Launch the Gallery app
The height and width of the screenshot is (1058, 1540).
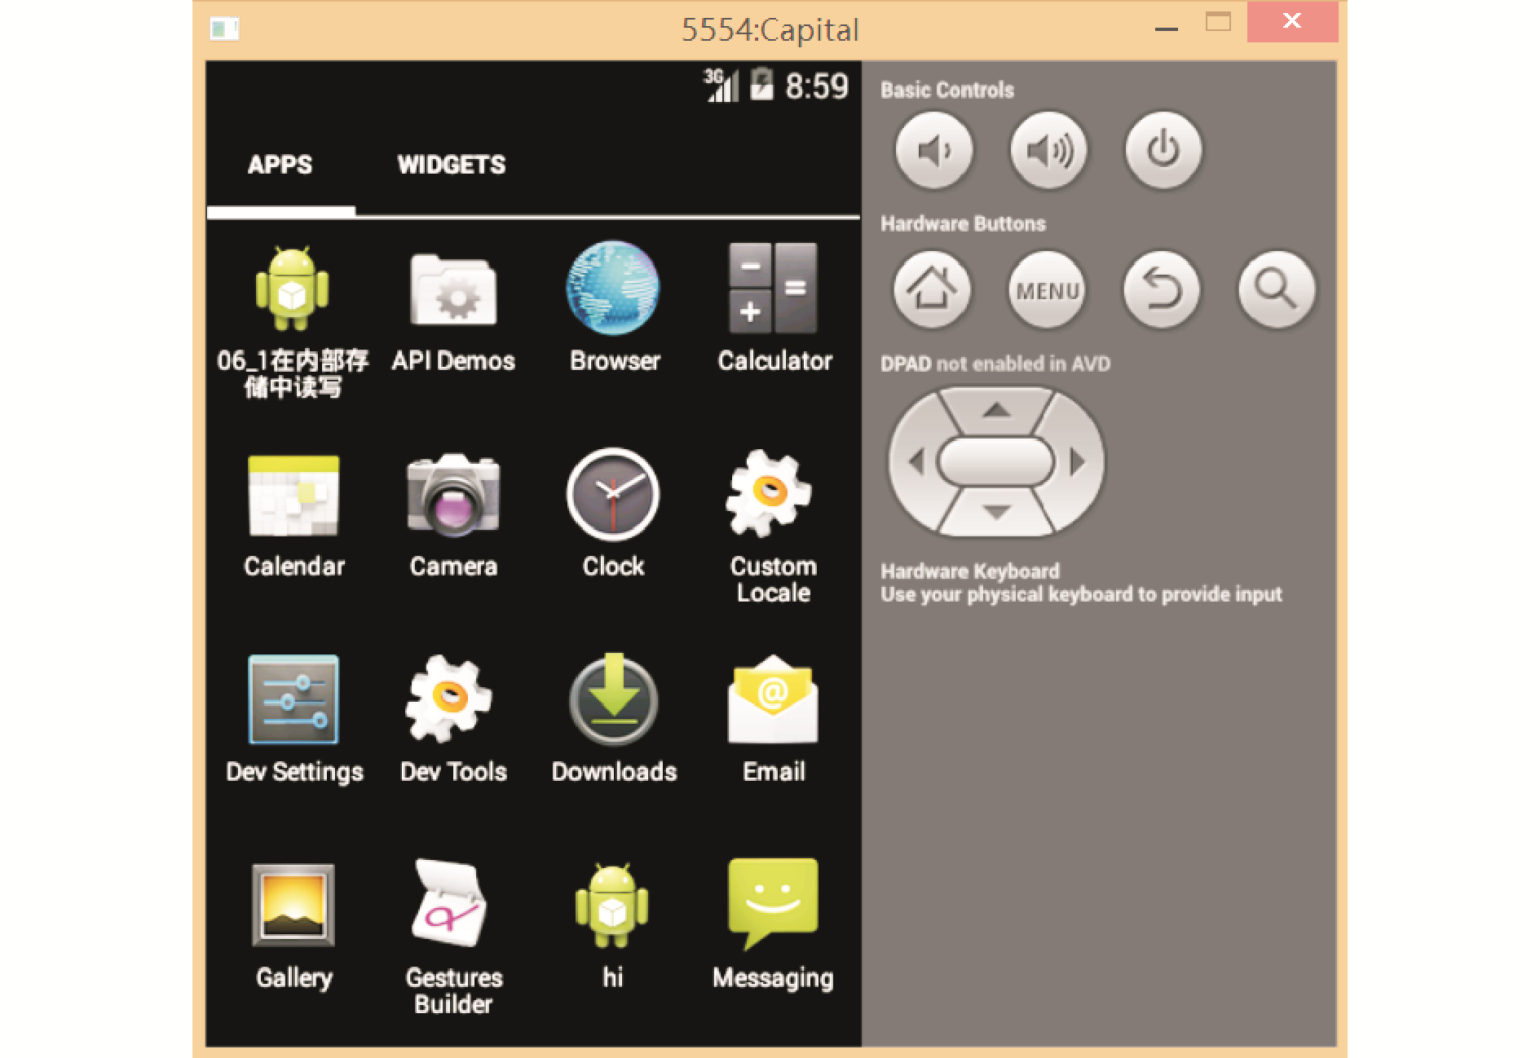tap(293, 906)
